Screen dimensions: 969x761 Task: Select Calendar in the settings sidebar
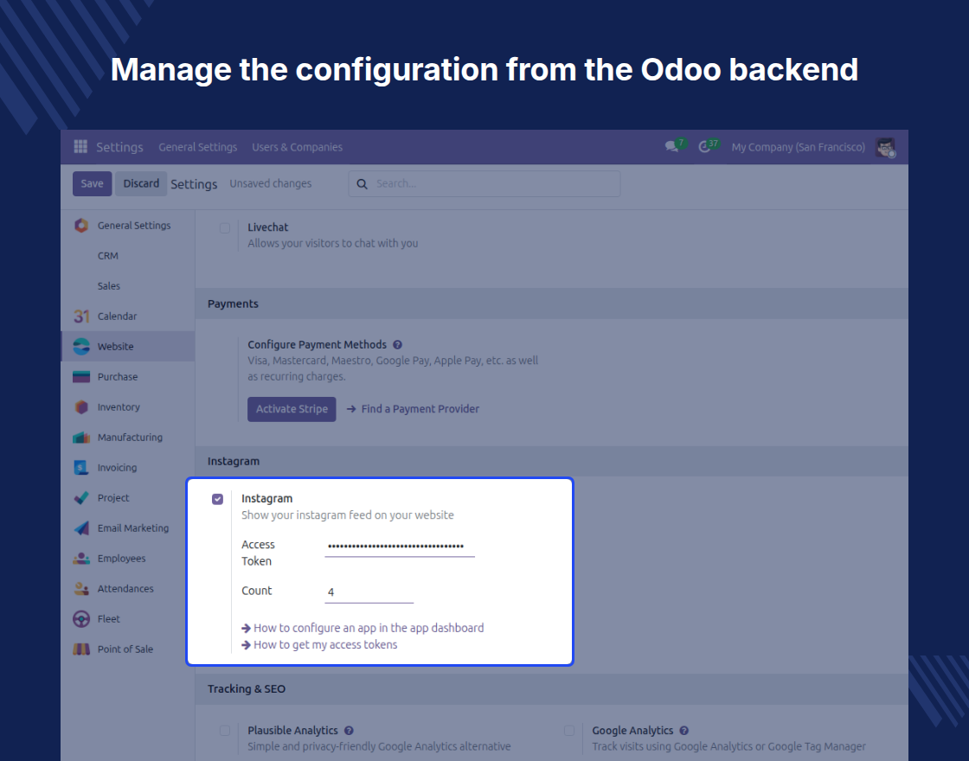pyautogui.click(x=117, y=317)
